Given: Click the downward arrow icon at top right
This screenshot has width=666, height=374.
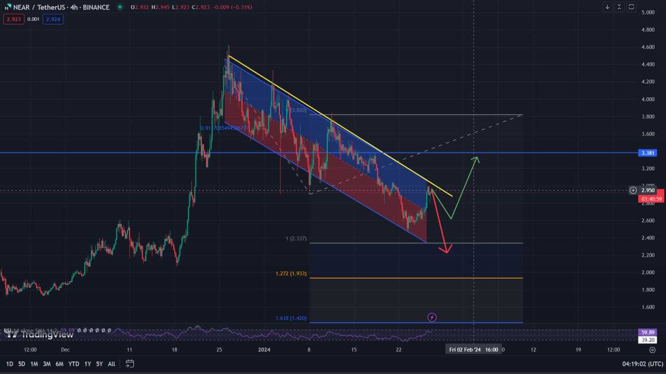Looking at the screenshot, I should (x=607, y=7).
